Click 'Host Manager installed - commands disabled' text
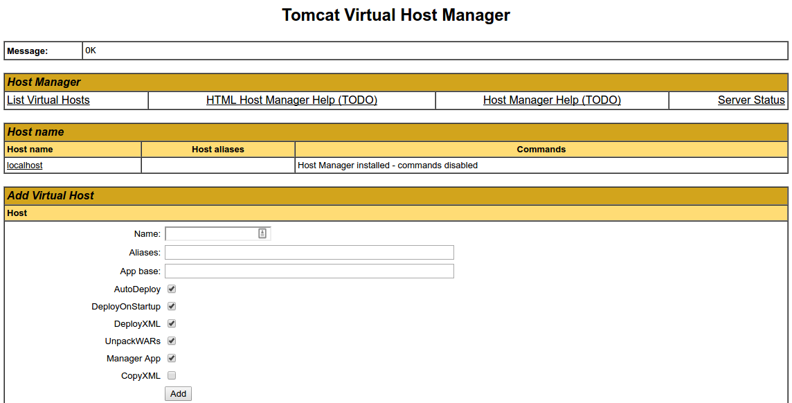792x403 pixels. click(388, 165)
